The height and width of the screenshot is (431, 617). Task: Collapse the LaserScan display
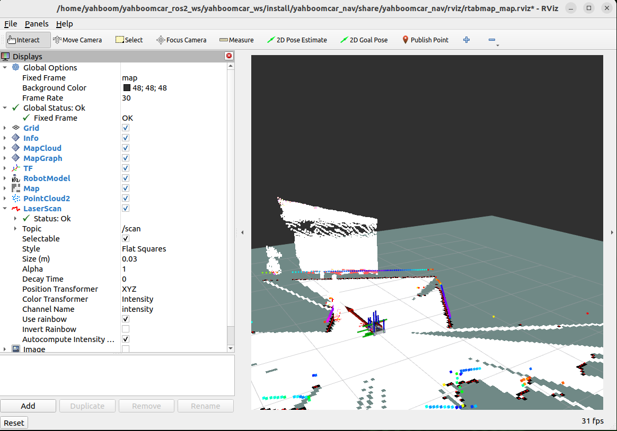pos(5,209)
